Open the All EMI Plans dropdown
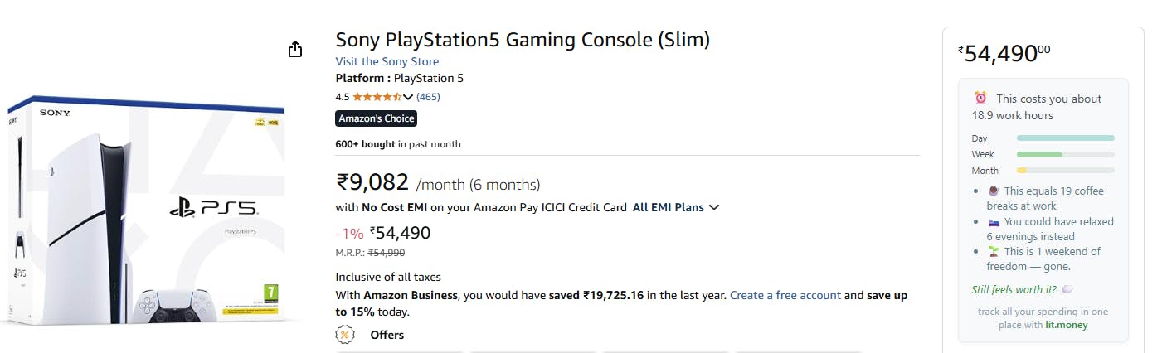 point(676,207)
